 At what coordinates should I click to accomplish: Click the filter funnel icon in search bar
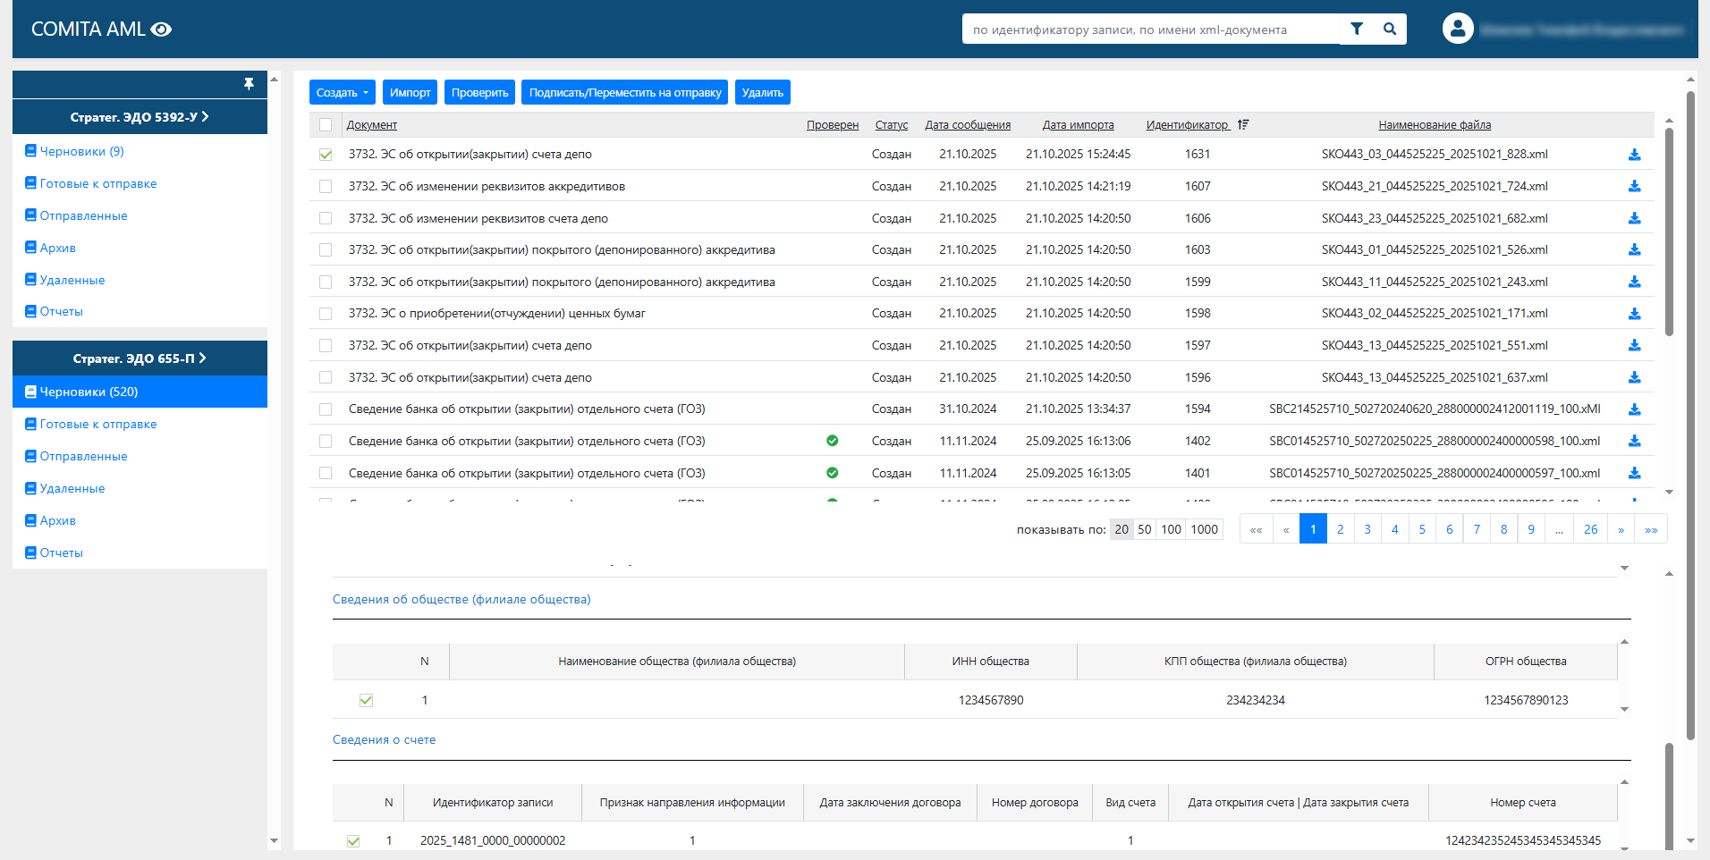pyautogui.click(x=1356, y=29)
